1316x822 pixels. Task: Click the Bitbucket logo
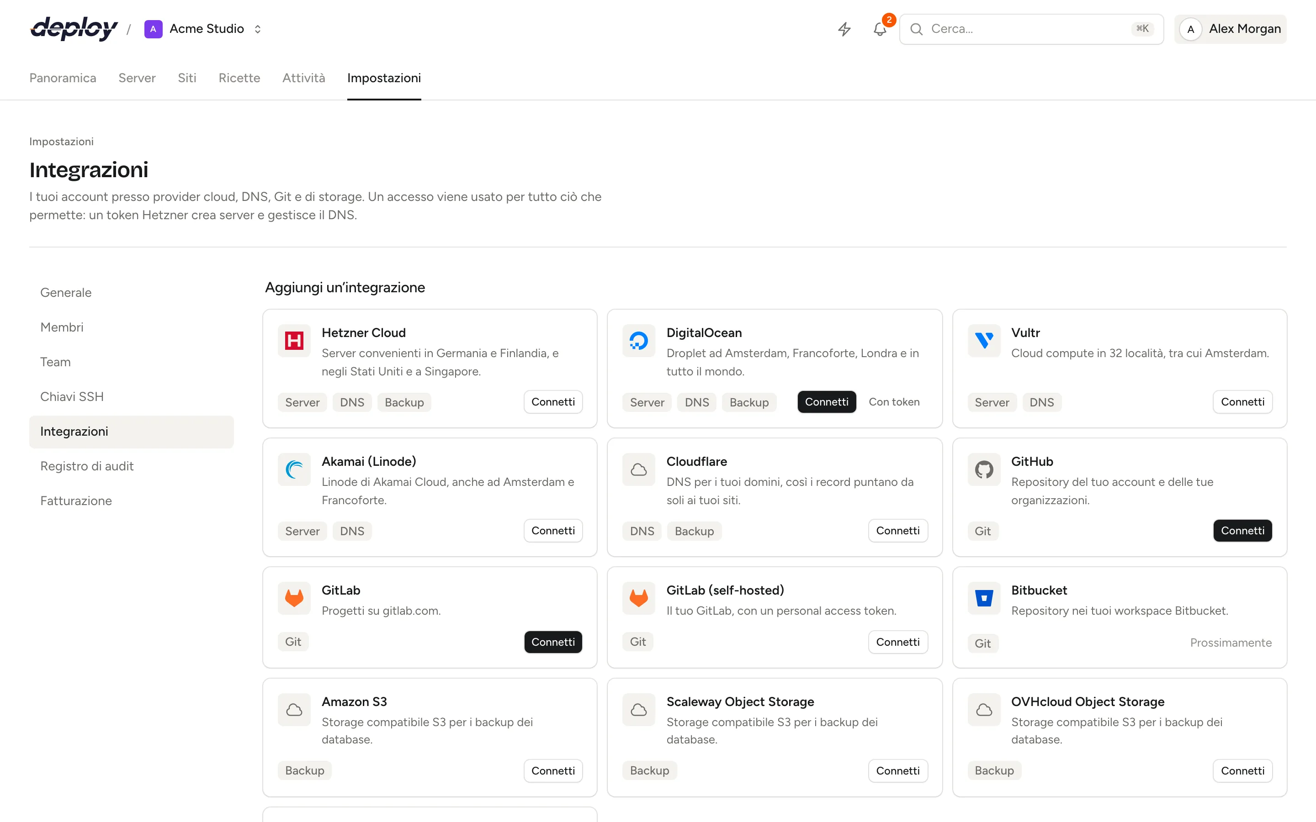tap(984, 599)
